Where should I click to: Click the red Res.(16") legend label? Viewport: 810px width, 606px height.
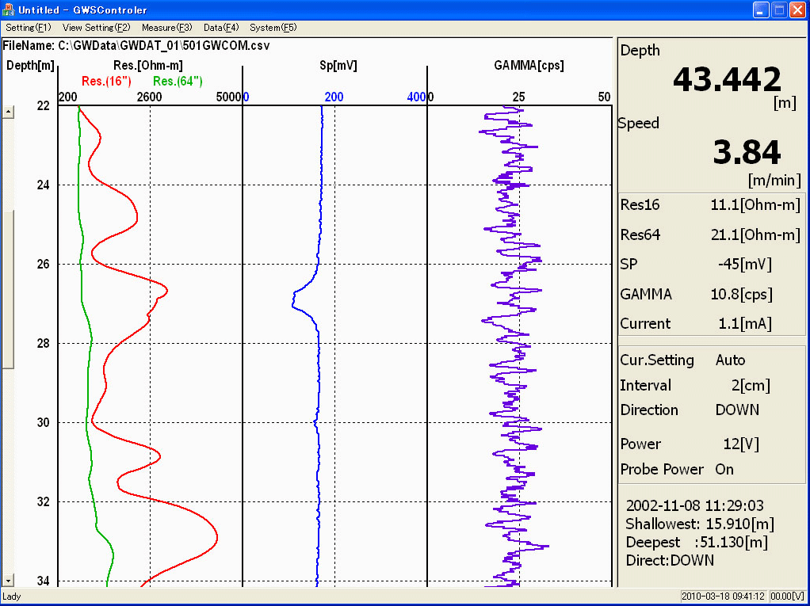(x=106, y=81)
